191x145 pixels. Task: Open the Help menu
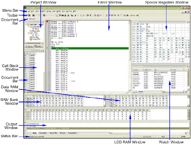pos(74,11)
